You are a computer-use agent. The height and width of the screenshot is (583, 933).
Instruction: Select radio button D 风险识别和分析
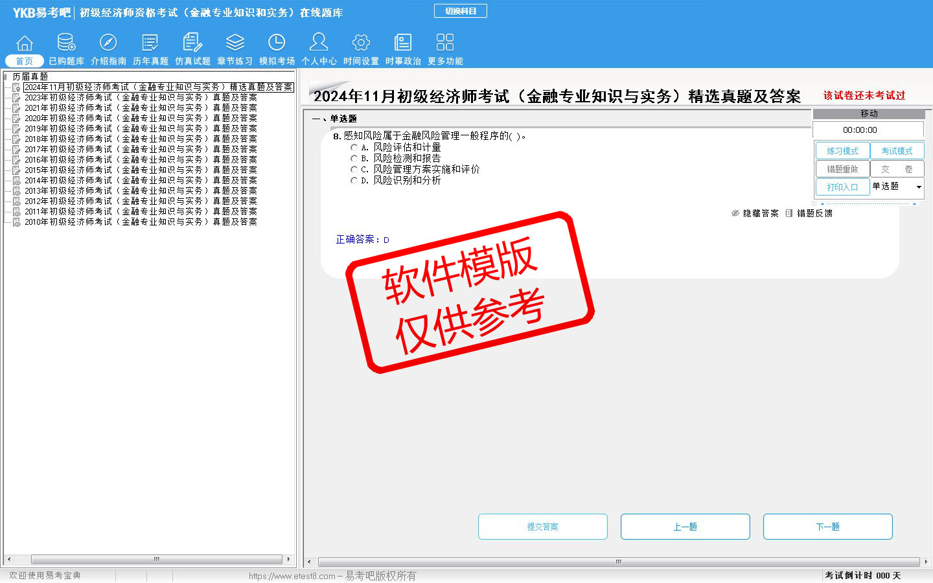coord(354,181)
